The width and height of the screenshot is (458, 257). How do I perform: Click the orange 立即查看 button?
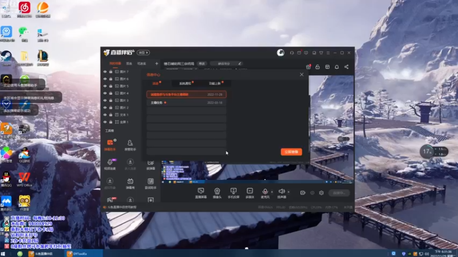pyautogui.click(x=291, y=152)
